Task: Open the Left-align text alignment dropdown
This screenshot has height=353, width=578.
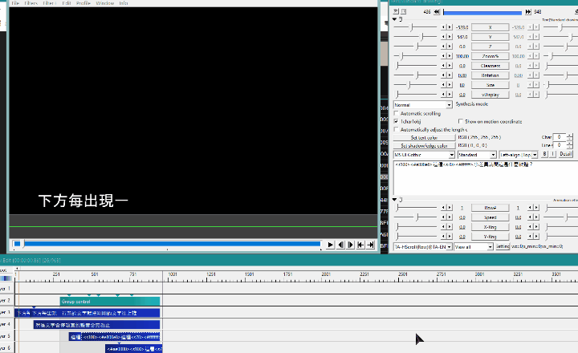Action: coord(519,155)
